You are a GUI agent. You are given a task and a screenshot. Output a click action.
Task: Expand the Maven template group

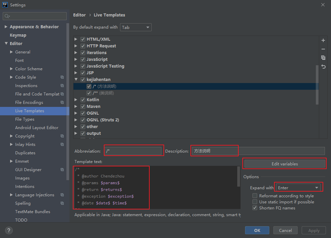tap(76, 107)
